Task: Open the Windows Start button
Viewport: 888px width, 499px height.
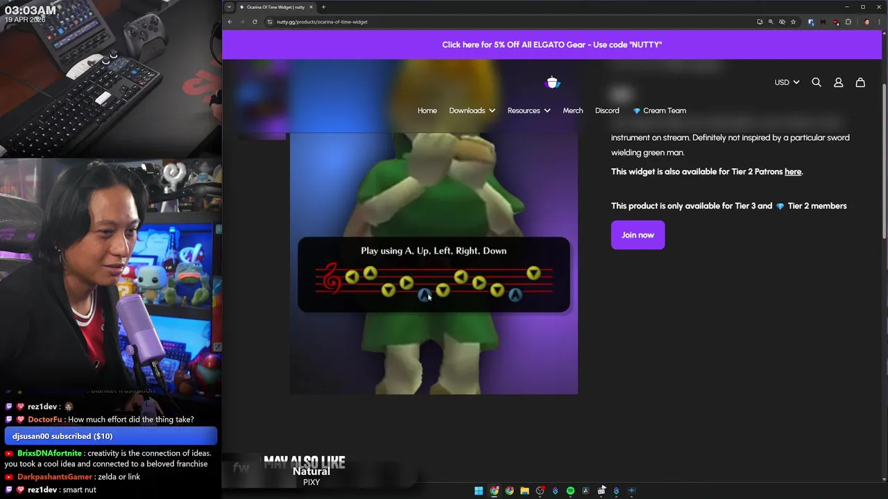Action: 479,491
